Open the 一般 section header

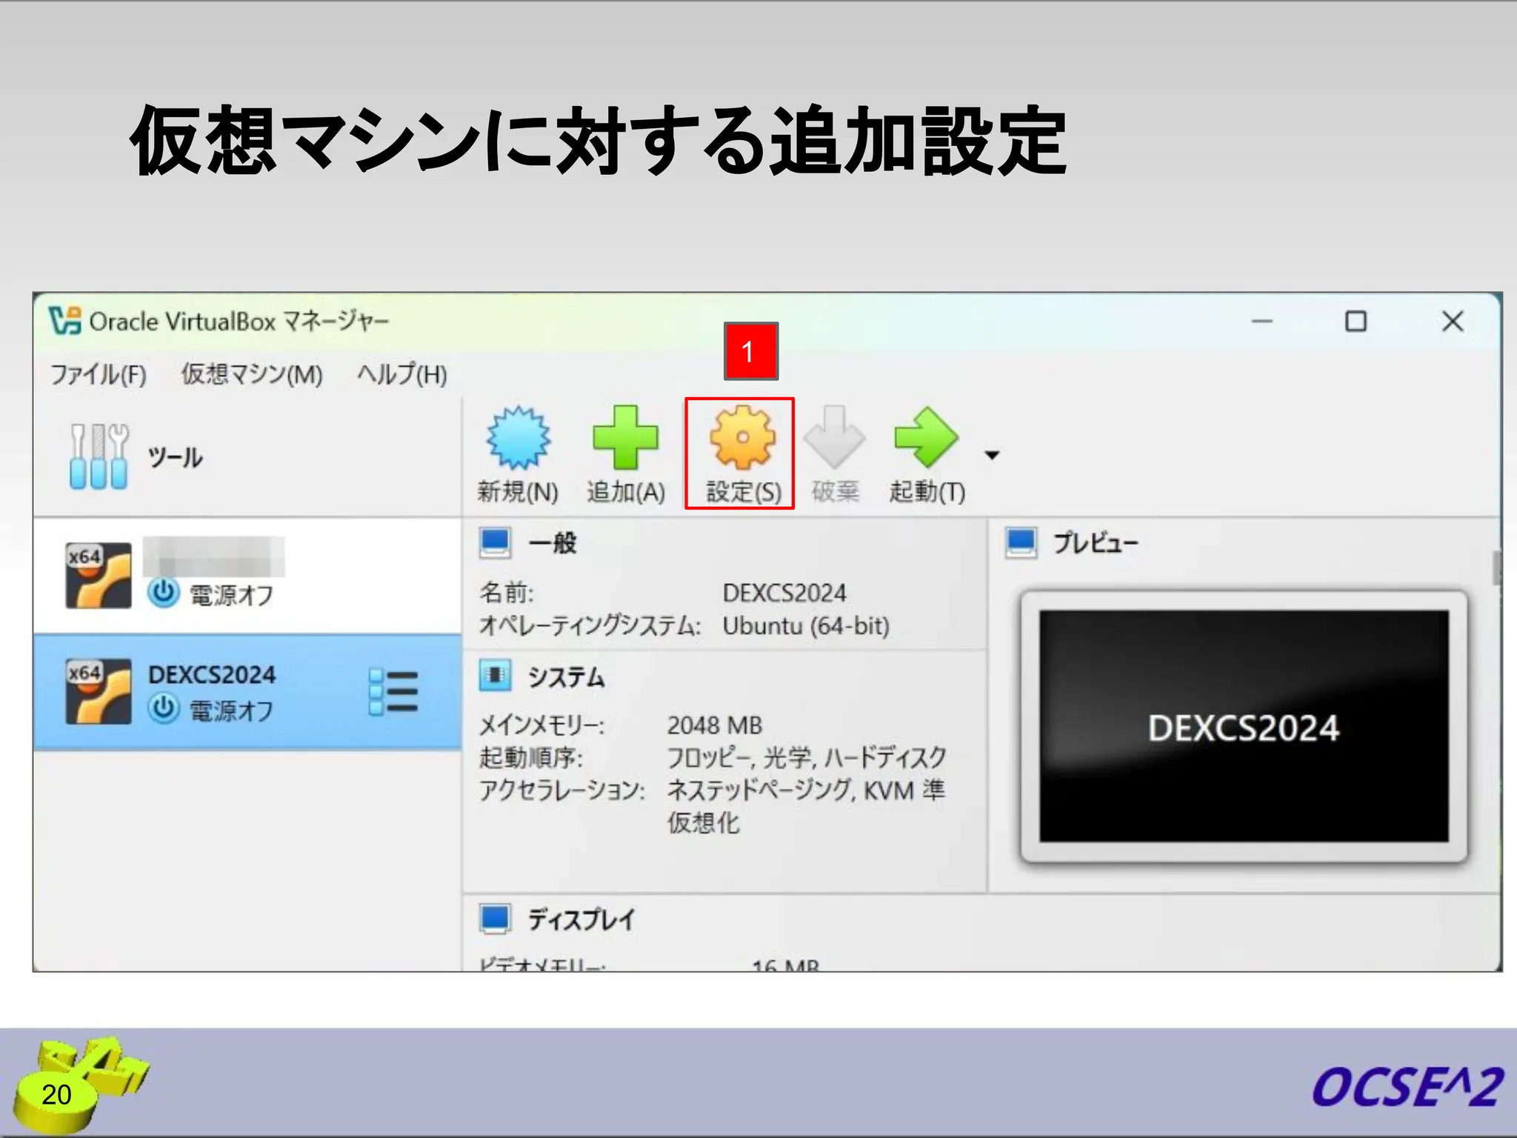coord(552,543)
